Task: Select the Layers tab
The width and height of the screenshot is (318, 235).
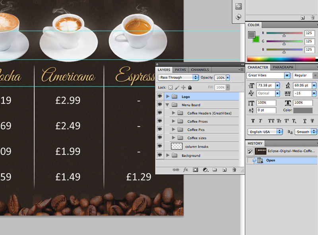Action: (164, 70)
